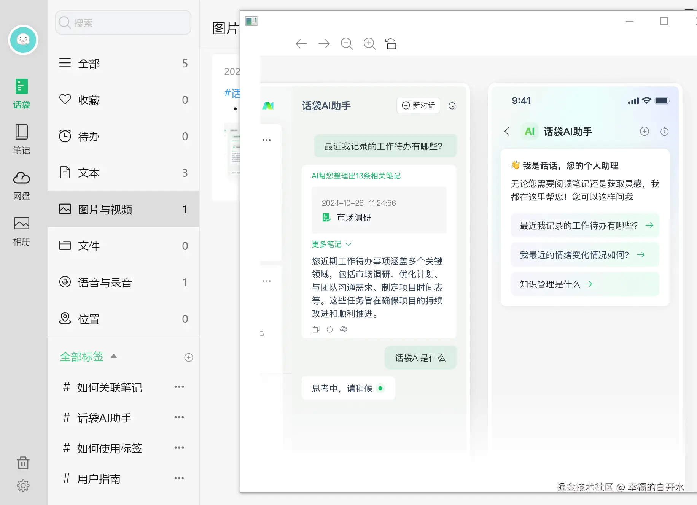
Task: Open the overflow menu for 如何关联笔记 tag
Action: pos(179,387)
